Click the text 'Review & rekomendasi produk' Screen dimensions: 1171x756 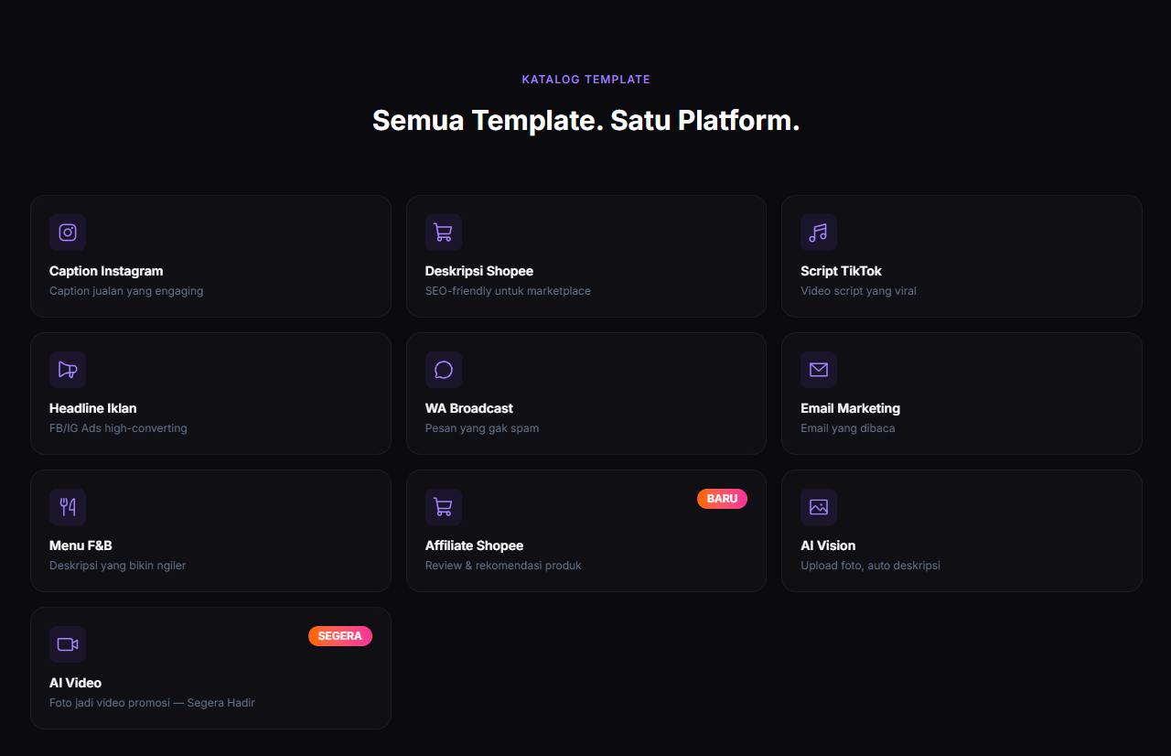(x=503, y=566)
